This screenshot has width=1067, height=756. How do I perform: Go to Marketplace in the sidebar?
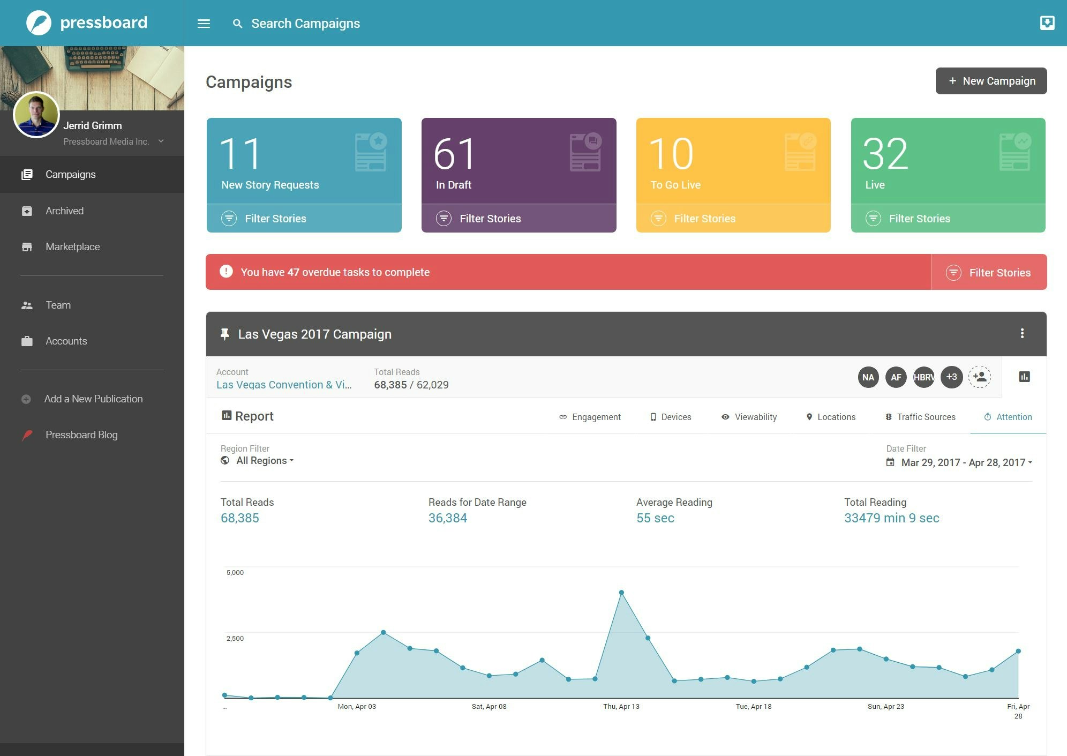72,246
